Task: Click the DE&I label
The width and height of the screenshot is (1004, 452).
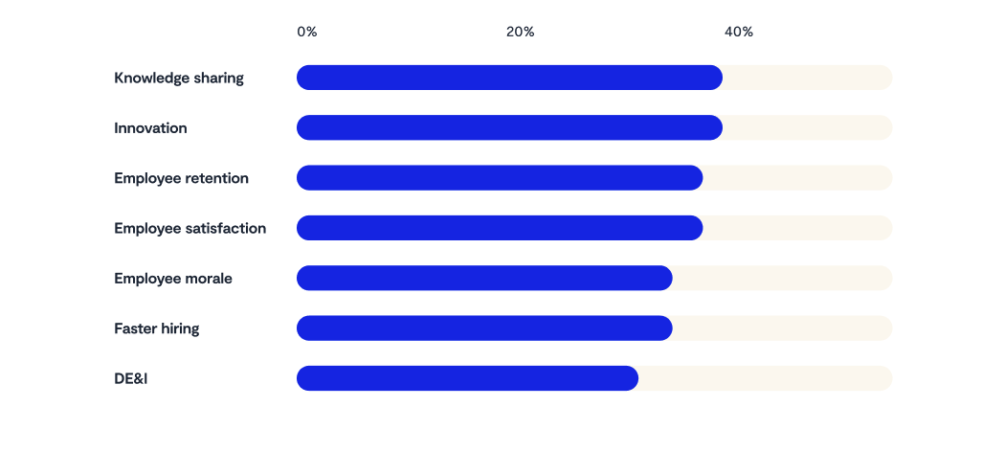Action: click(x=131, y=378)
